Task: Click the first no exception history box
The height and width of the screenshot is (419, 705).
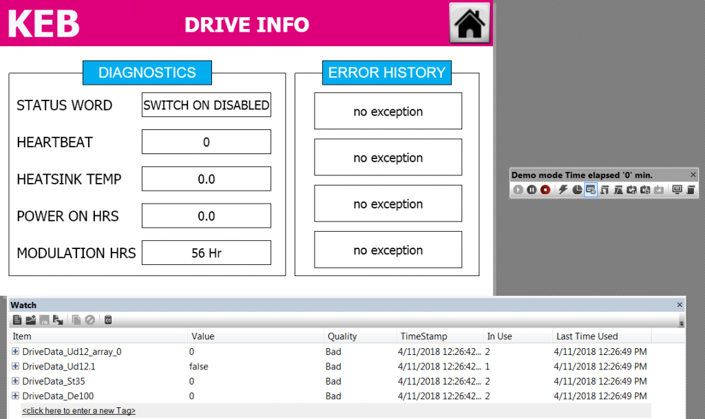Action: click(388, 111)
